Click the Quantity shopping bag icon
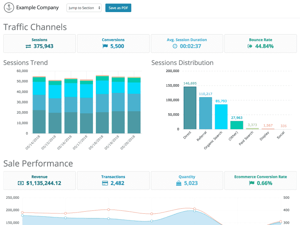Viewport: 300px width, 225px height. click(179, 183)
